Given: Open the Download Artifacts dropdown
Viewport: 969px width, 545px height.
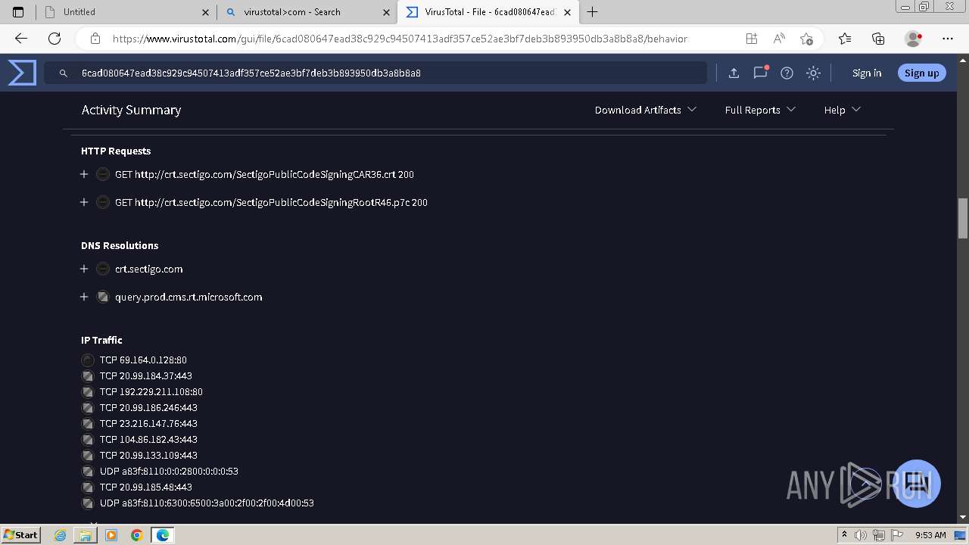Looking at the screenshot, I should click(x=646, y=110).
